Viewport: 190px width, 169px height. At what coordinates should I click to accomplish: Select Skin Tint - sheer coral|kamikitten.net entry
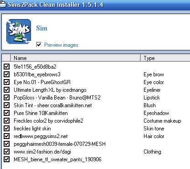(53, 105)
